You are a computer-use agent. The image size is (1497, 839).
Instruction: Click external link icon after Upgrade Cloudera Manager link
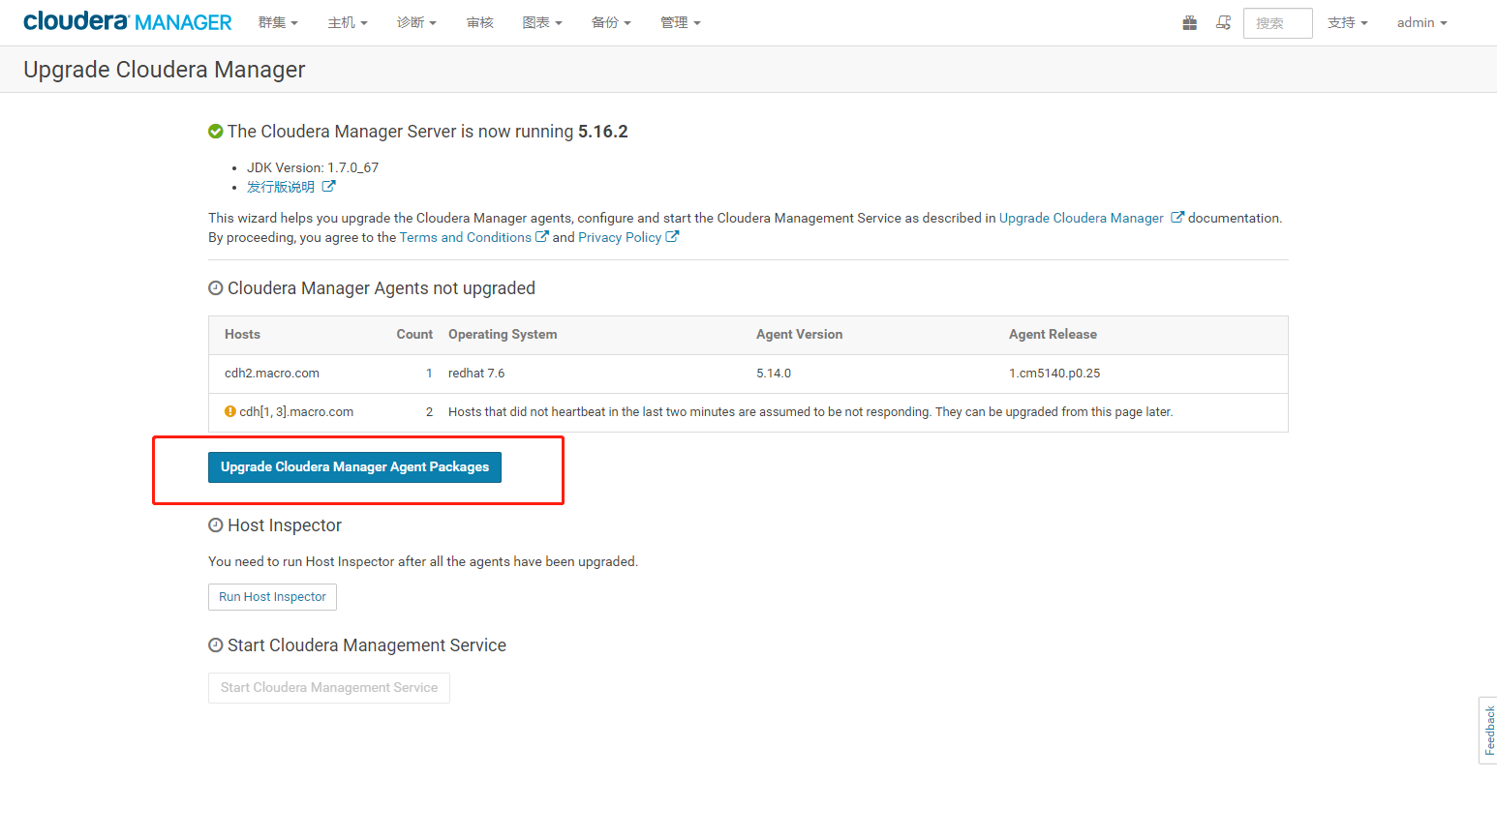click(x=1177, y=218)
